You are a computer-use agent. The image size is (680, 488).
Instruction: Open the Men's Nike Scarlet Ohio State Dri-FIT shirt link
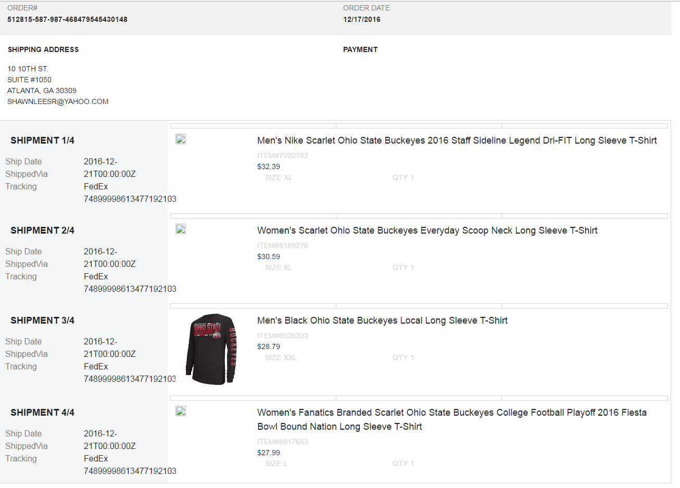(x=457, y=140)
